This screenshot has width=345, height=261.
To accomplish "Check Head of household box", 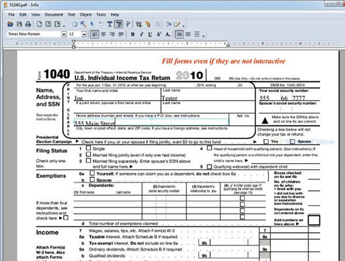I will coord(209,148).
